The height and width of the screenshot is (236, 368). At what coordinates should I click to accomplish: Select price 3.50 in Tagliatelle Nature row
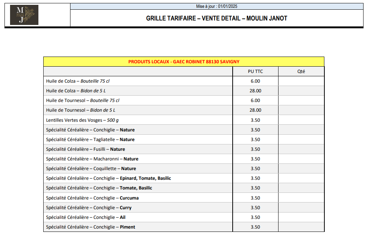255,140
